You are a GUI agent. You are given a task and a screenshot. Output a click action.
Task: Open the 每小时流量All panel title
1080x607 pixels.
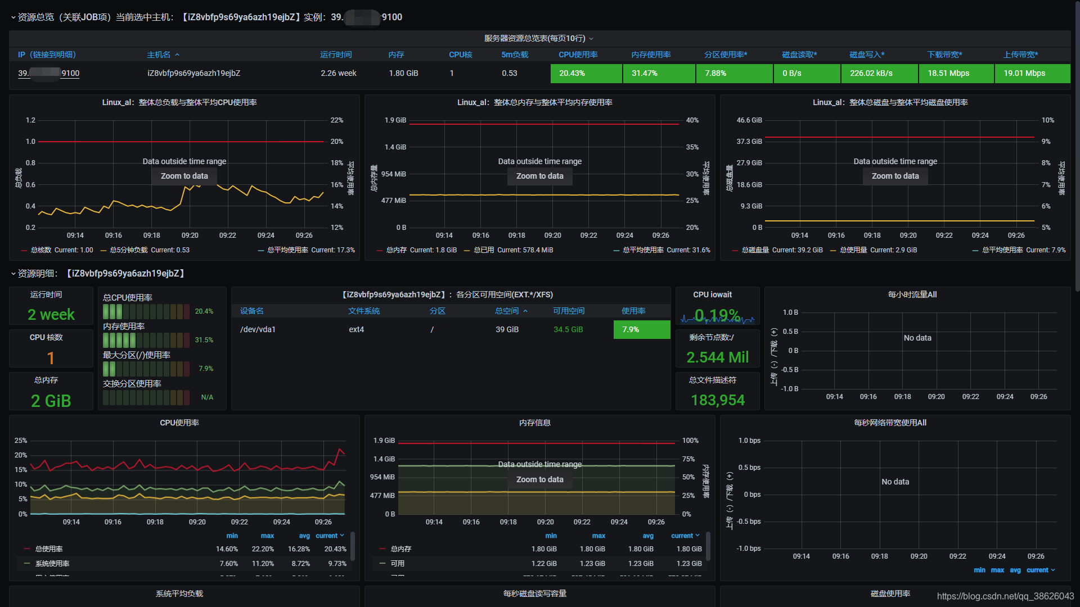click(x=912, y=295)
